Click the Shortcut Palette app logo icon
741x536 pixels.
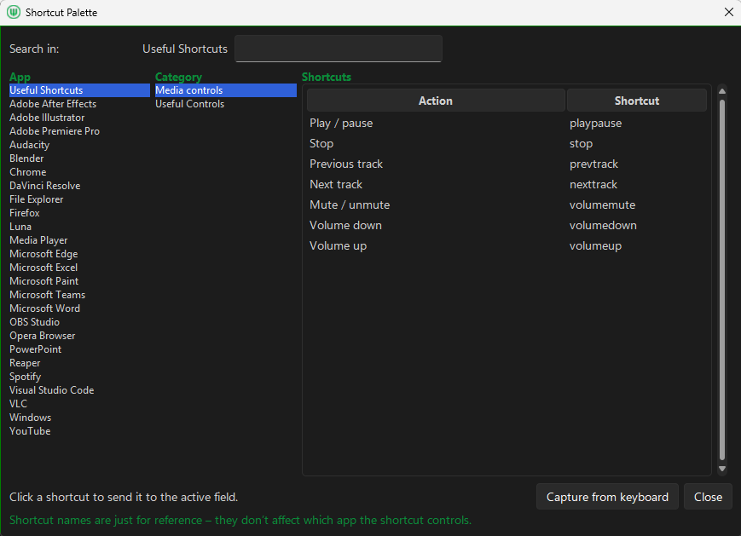[14, 12]
